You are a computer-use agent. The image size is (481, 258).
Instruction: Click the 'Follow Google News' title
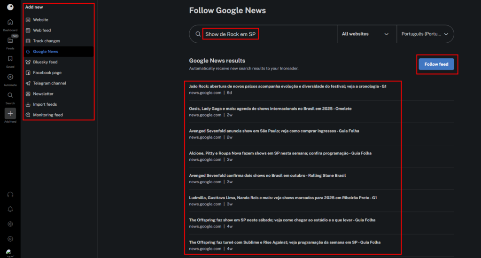(x=227, y=10)
